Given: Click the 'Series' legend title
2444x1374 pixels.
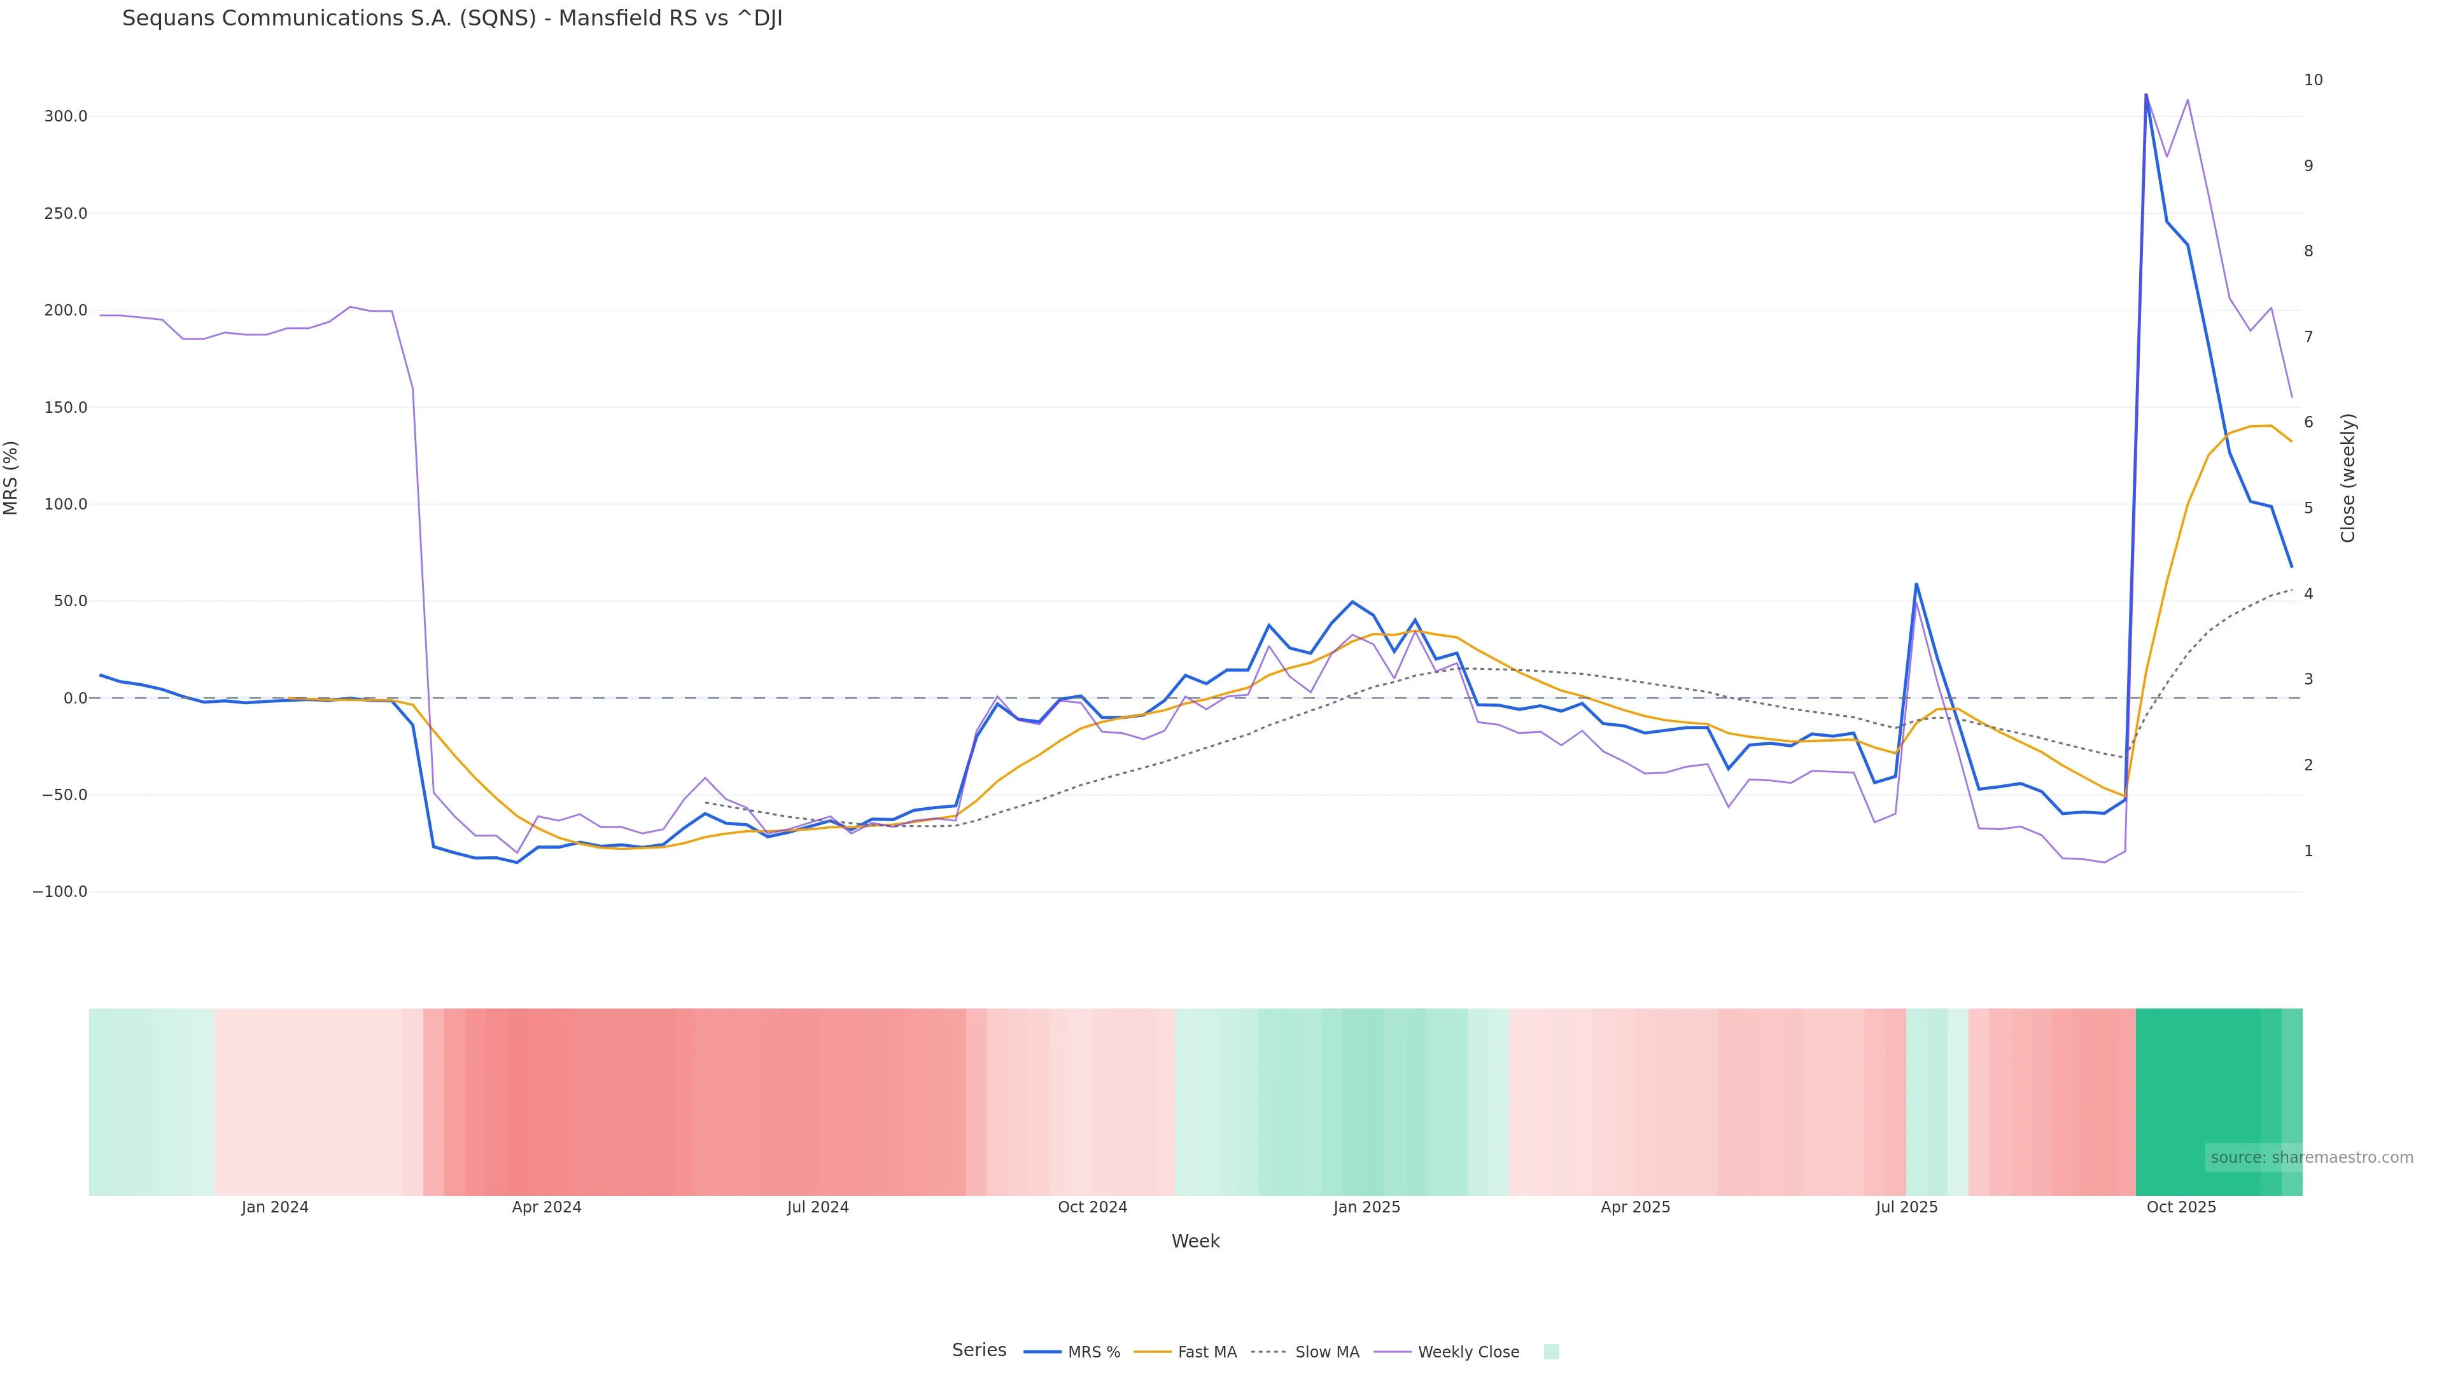Looking at the screenshot, I should 979,1350.
